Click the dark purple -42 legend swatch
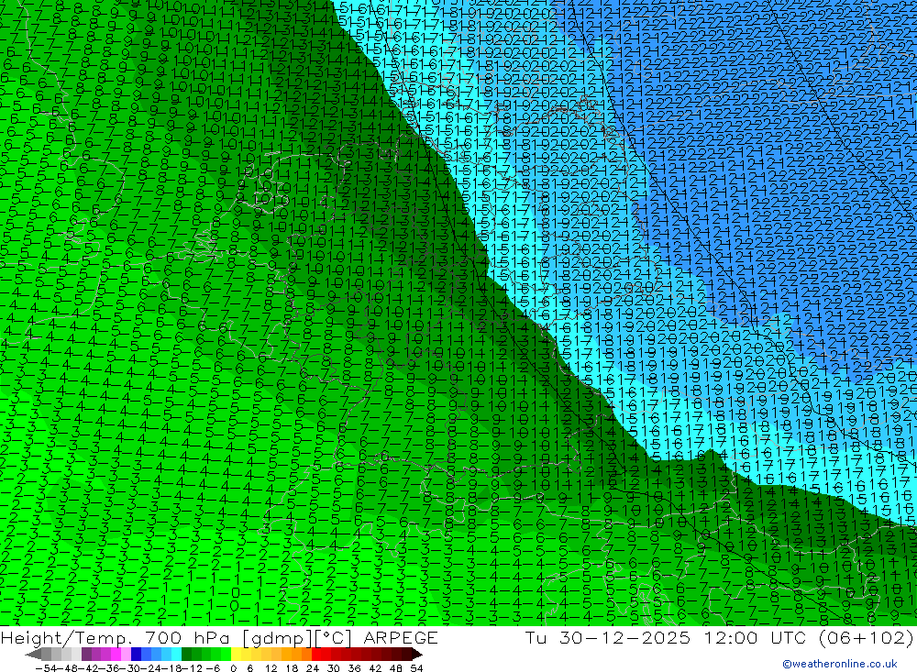 [x=86, y=655]
